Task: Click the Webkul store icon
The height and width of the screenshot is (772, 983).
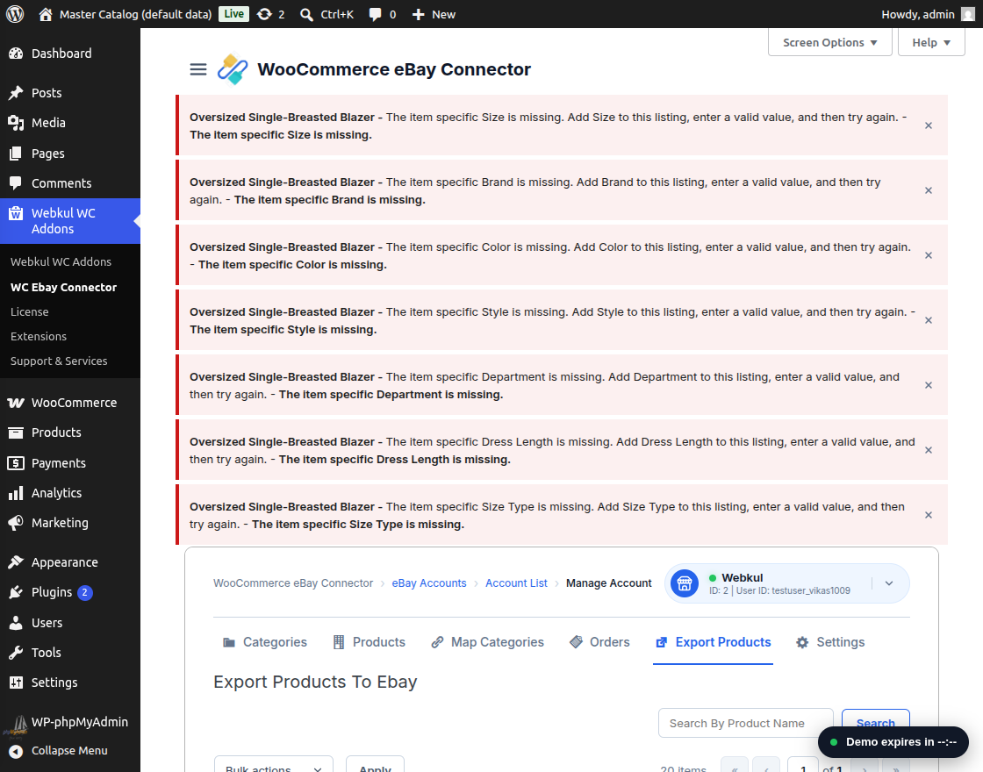Action: pyautogui.click(x=685, y=583)
